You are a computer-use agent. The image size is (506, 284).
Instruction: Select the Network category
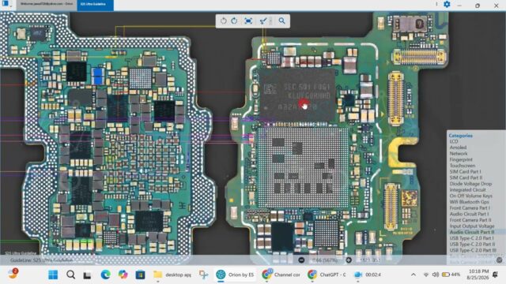pyautogui.click(x=459, y=154)
